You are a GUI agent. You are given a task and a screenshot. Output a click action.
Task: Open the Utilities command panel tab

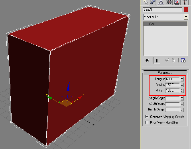tap(185, 2)
